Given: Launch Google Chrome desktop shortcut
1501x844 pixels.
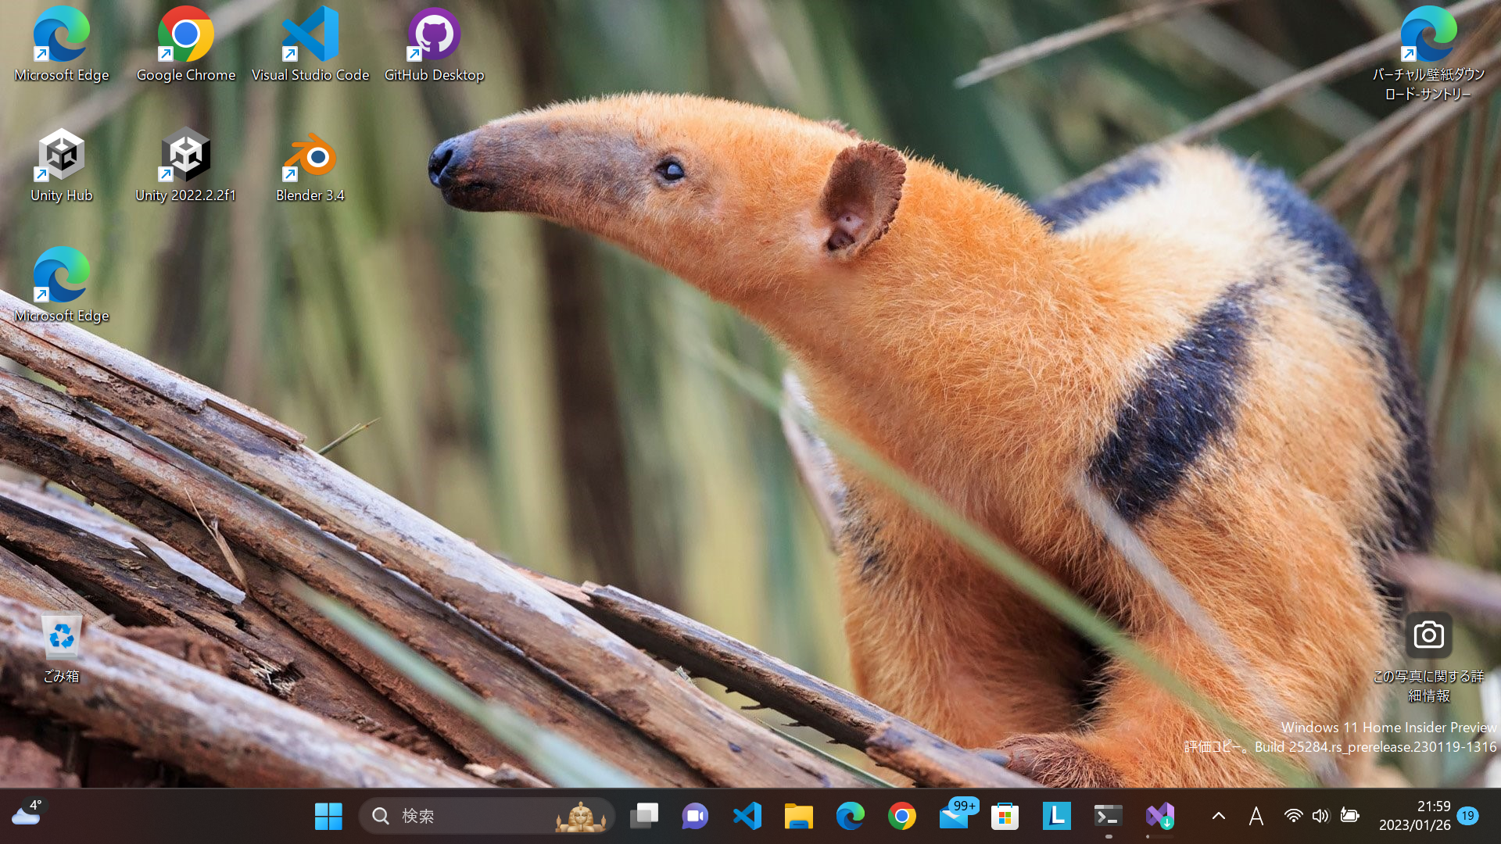Looking at the screenshot, I should click(x=186, y=45).
